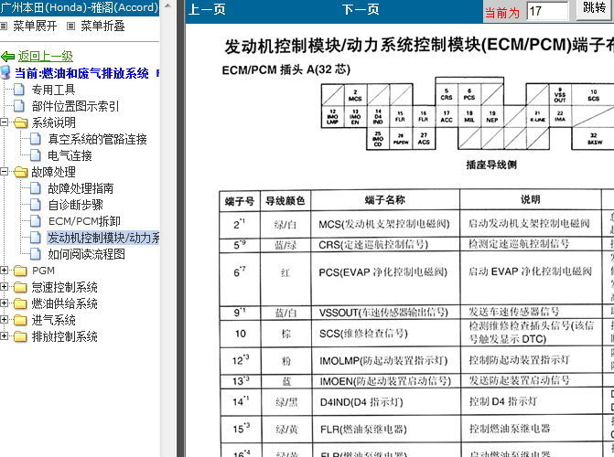Screen dimensions: 614x457
Task: Click the folder icon for 系统说明
Action: pyautogui.click(x=21, y=122)
